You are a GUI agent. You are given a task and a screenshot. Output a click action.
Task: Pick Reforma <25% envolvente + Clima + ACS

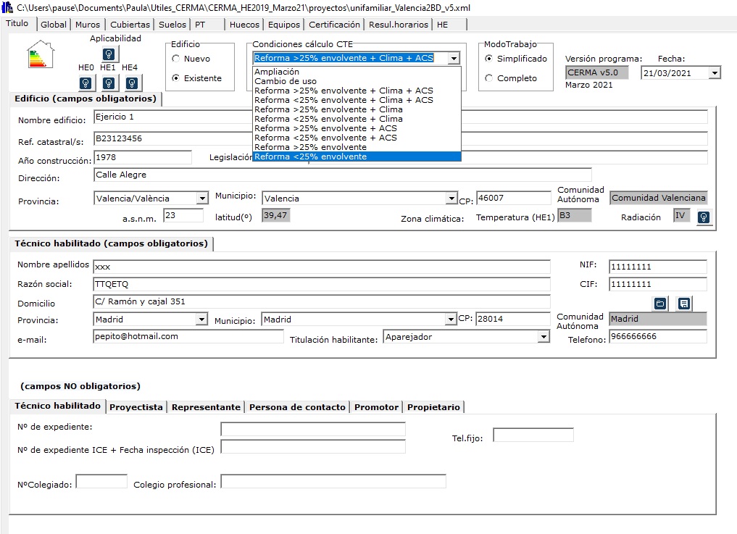pyautogui.click(x=357, y=100)
